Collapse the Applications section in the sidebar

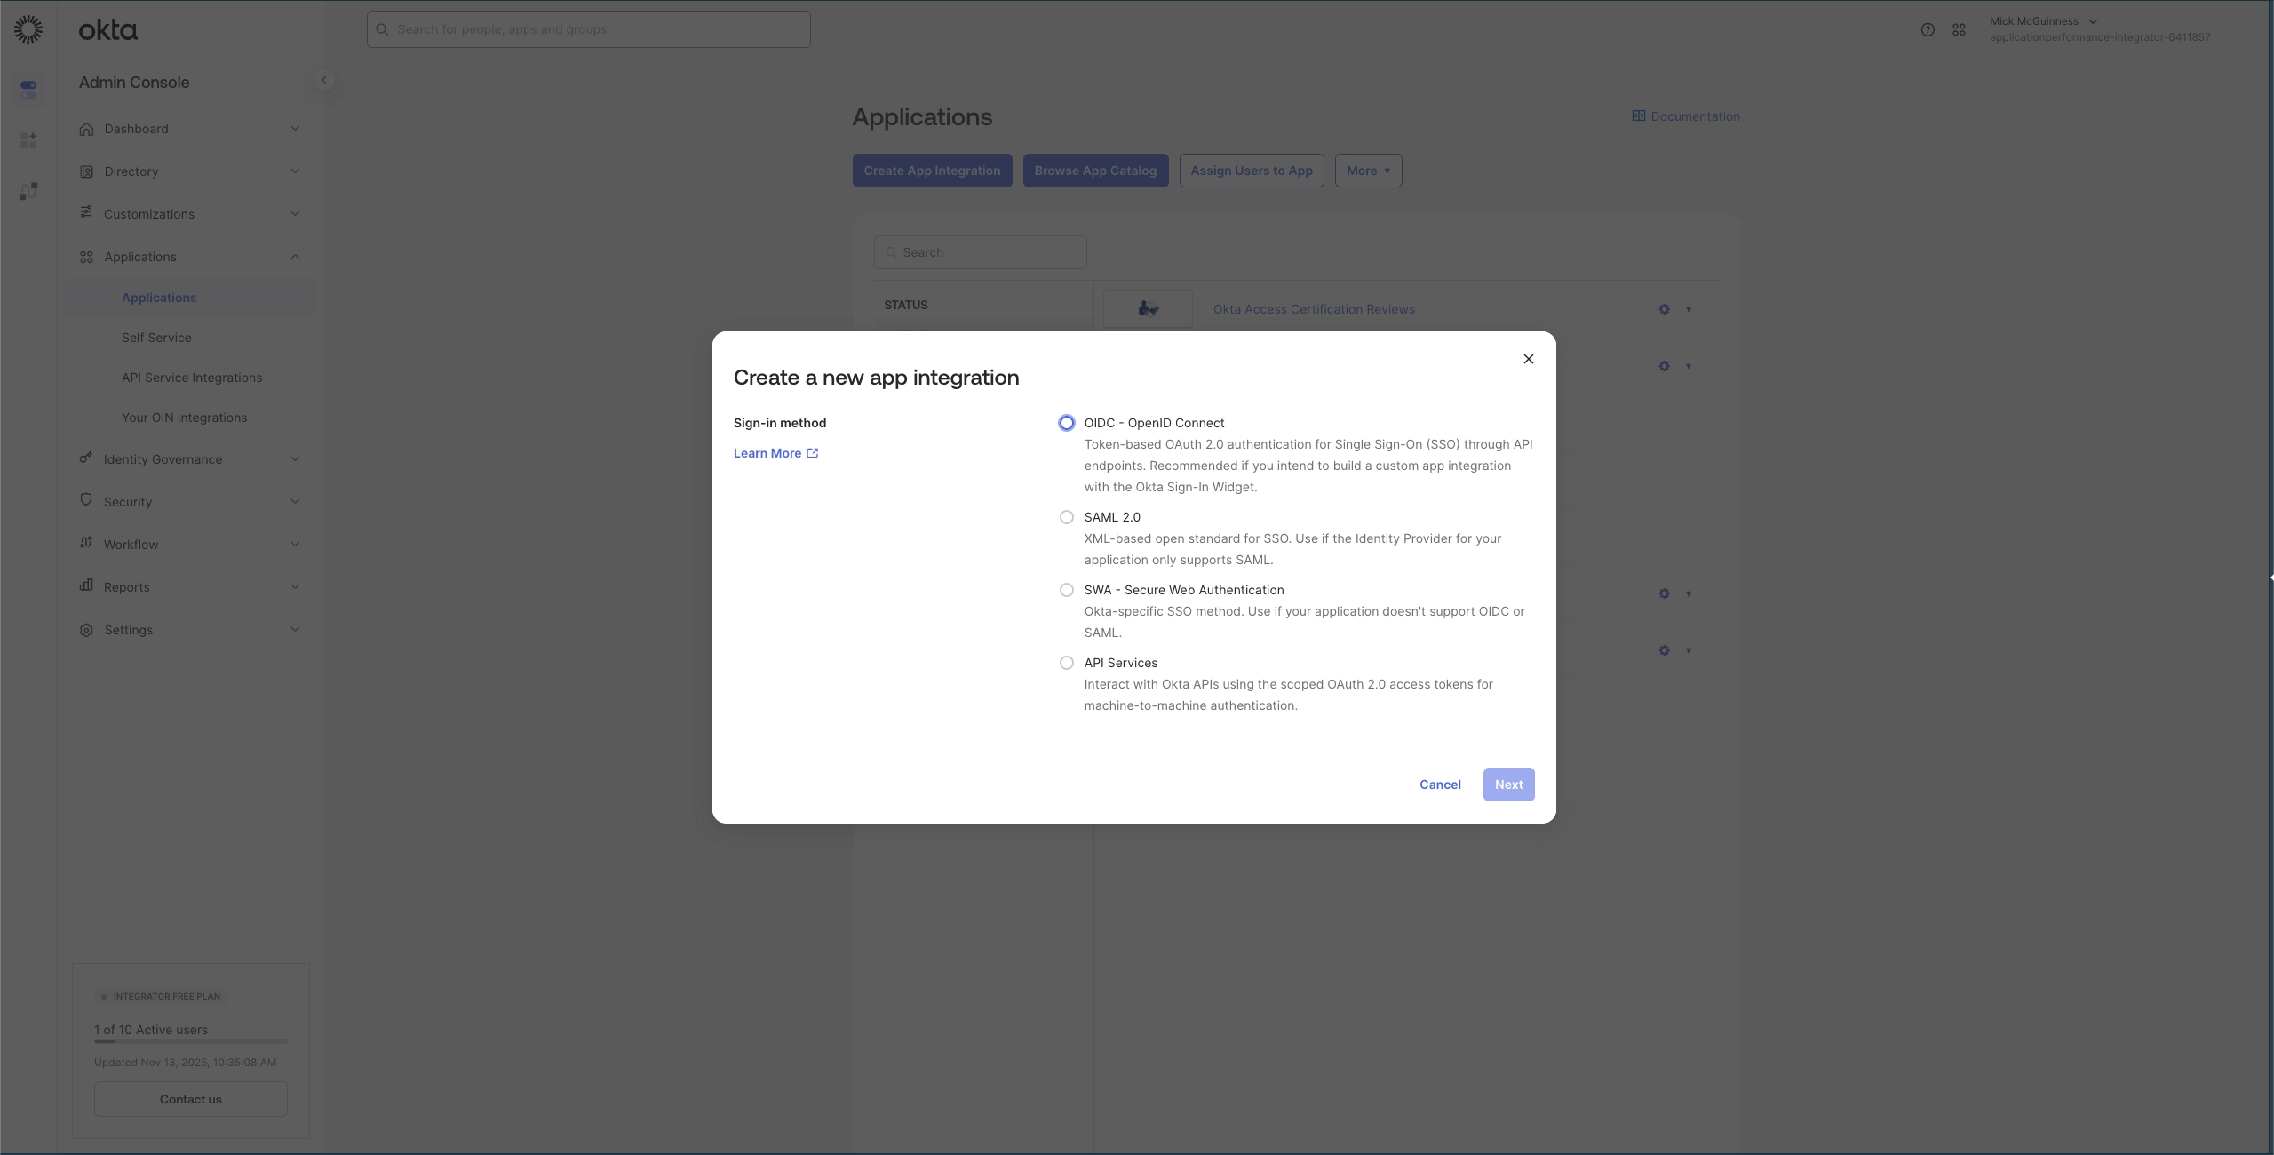(x=295, y=256)
